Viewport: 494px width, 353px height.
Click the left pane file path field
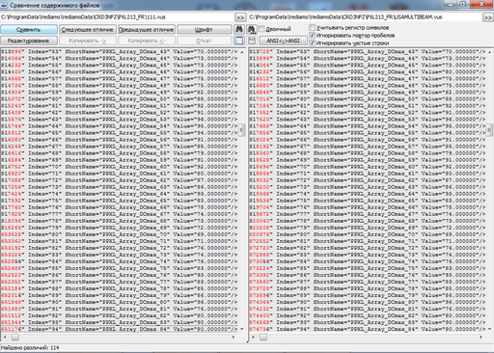117,17
